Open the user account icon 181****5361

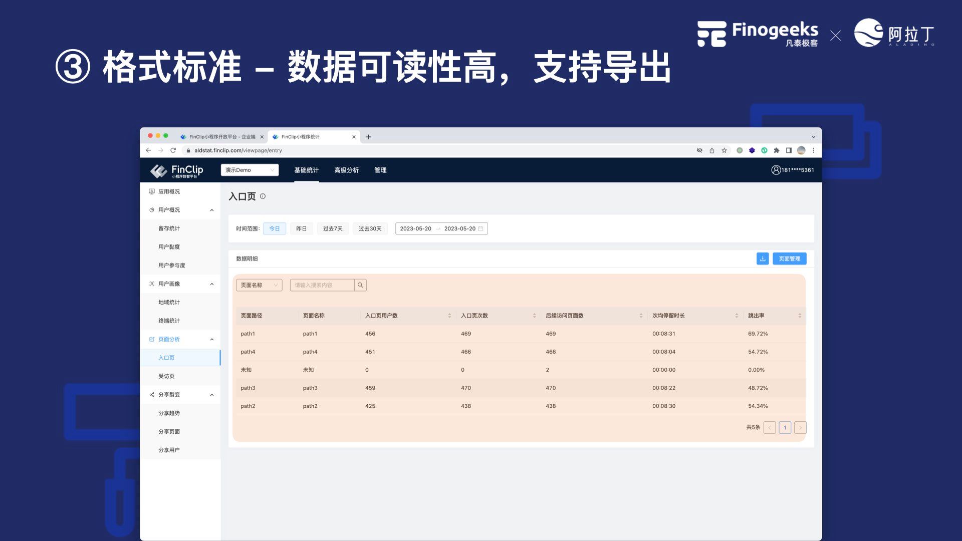776,170
